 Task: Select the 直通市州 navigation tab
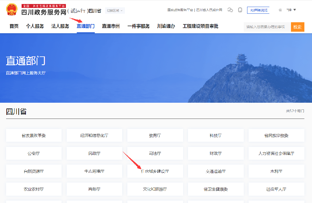point(111,26)
